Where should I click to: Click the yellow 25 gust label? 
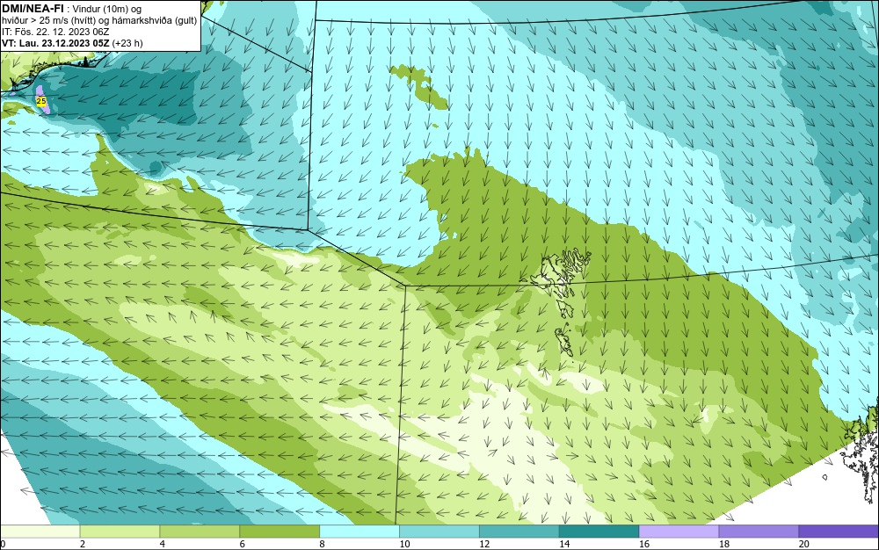pos(41,101)
